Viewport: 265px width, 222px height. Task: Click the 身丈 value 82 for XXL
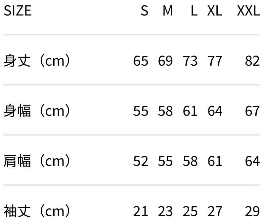point(252,61)
